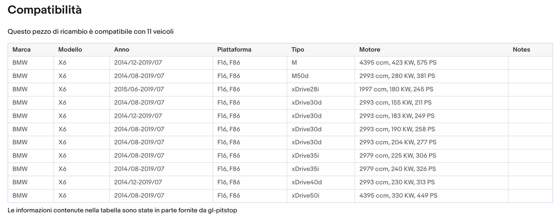
Task: Click the xDrive50i type cell
Action: tap(305, 196)
